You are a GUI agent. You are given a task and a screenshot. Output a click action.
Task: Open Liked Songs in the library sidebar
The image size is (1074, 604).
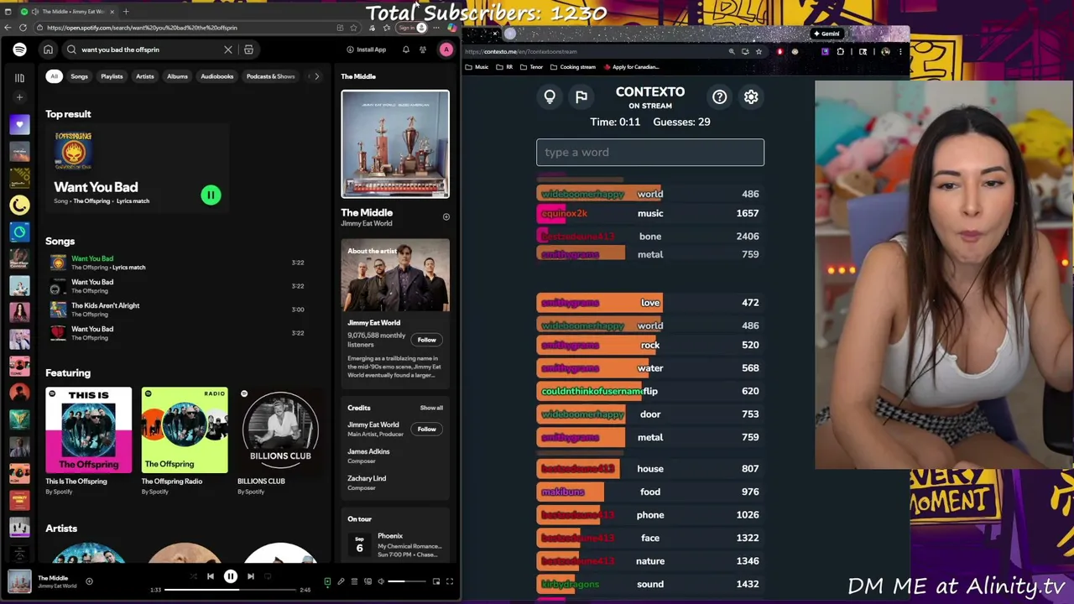point(19,125)
